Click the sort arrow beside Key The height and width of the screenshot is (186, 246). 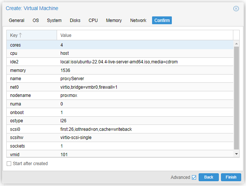tap(20, 35)
